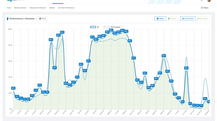Click the 1/1/18 x-axis date label

point(12,112)
